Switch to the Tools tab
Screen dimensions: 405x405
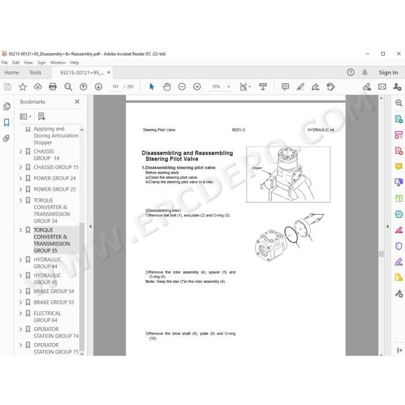pos(35,72)
